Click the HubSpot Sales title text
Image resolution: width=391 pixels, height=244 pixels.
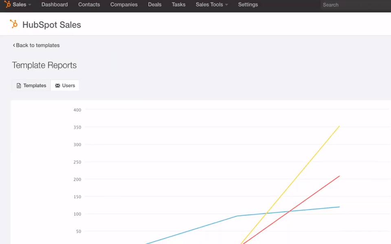tap(52, 25)
